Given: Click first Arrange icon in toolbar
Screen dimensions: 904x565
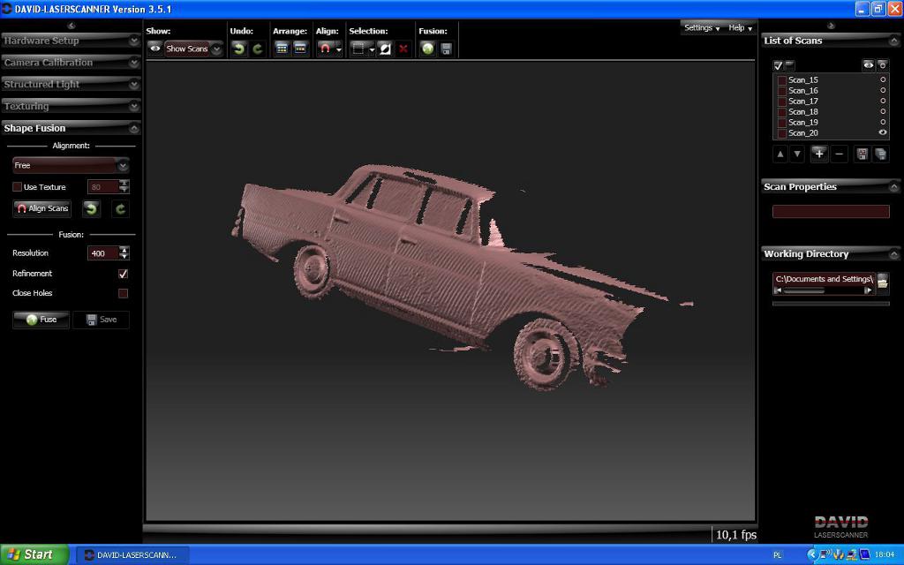Looking at the screenshot, I should coord(282,49).
